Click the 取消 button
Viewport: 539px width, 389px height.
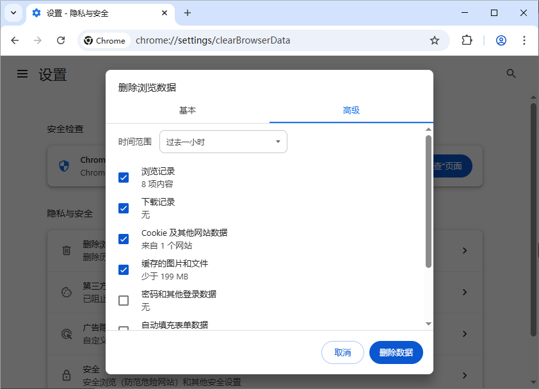(342, 352)
